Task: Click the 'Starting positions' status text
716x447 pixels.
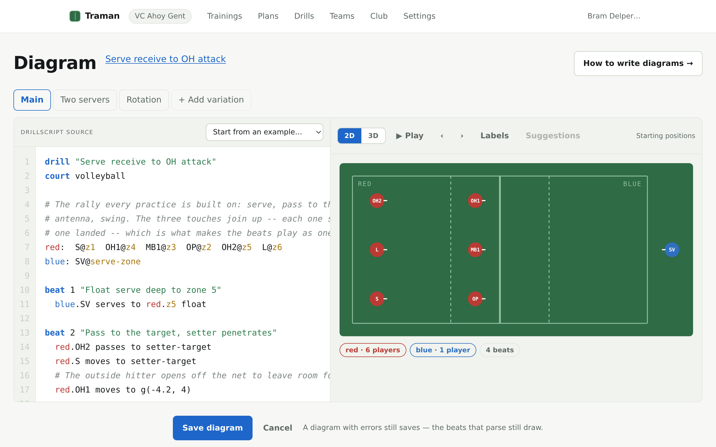Action: 665,136
